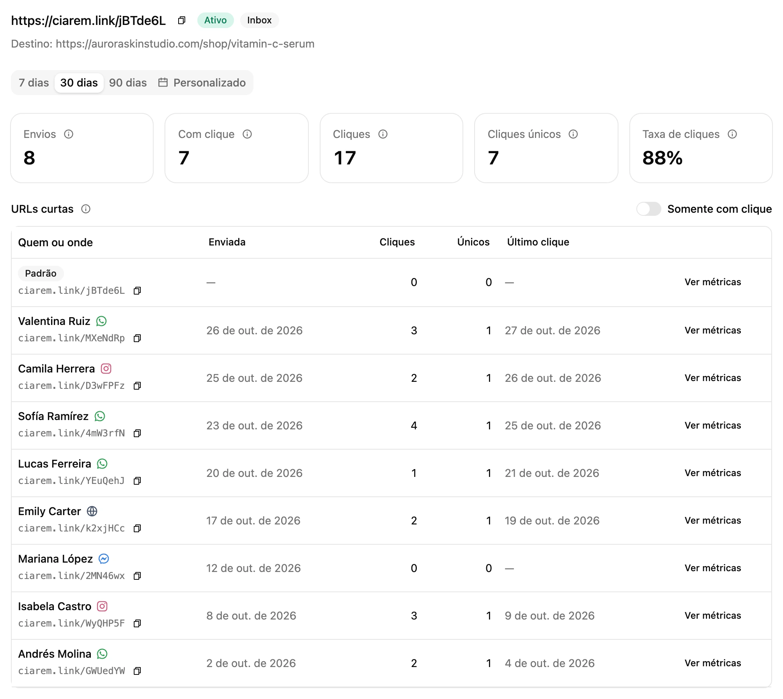
Task: Click the Instagram icon beside Camila Herrera
Action: pos(106,369)
